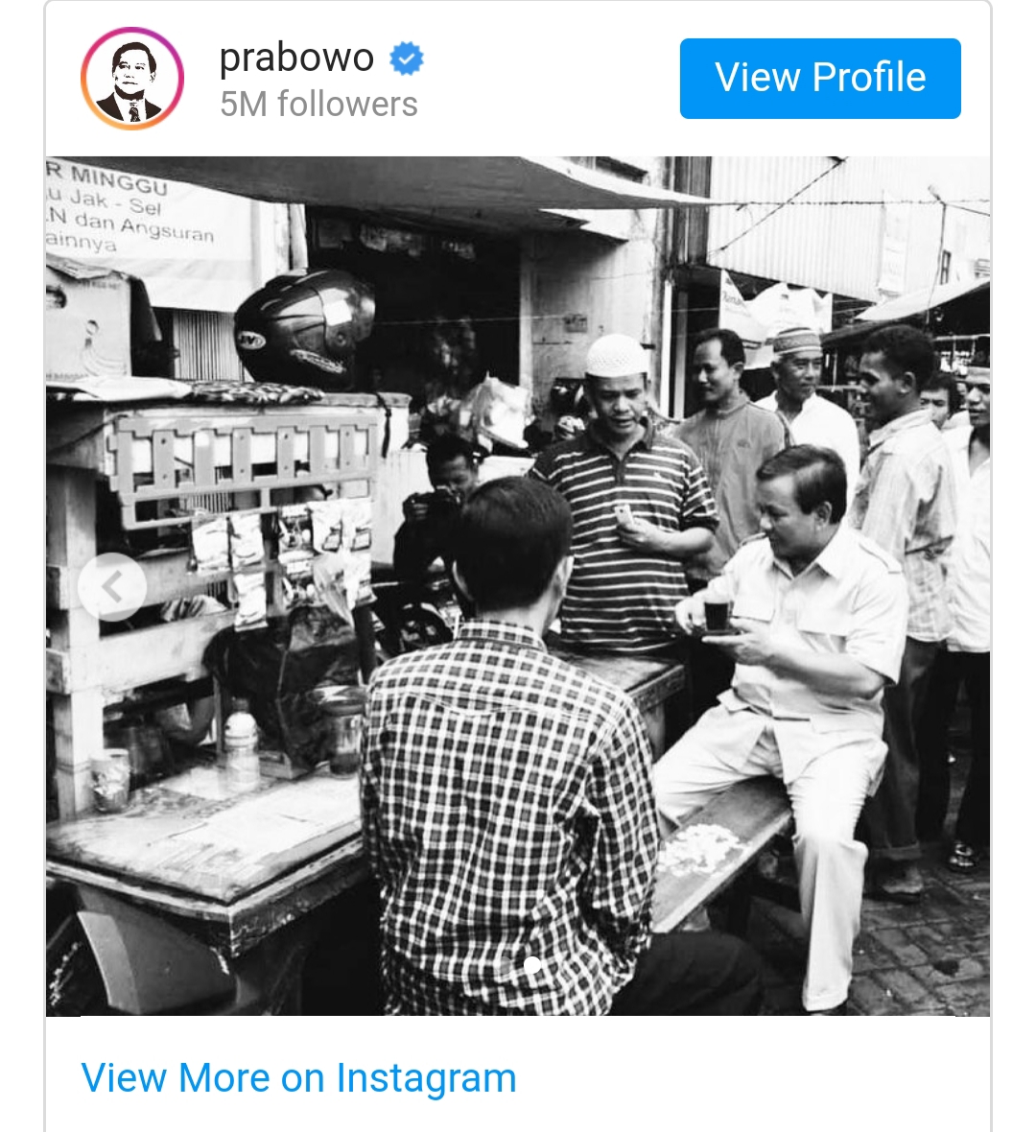Select the first carousel dot indicator
The height and width of the screenshot is (1132, 1036).
[x=505, y=965]
